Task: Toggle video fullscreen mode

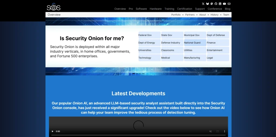Action: point(218,131)
